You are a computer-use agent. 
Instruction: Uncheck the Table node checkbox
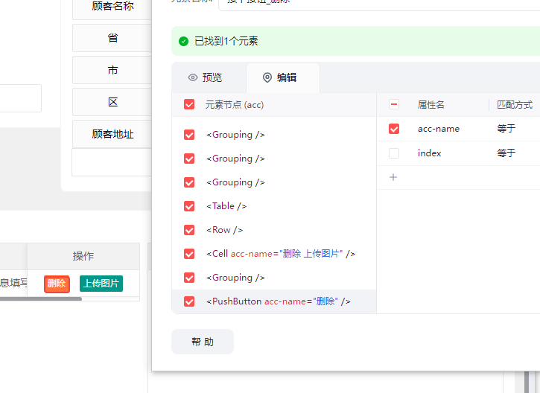click(x=189, y=206)
